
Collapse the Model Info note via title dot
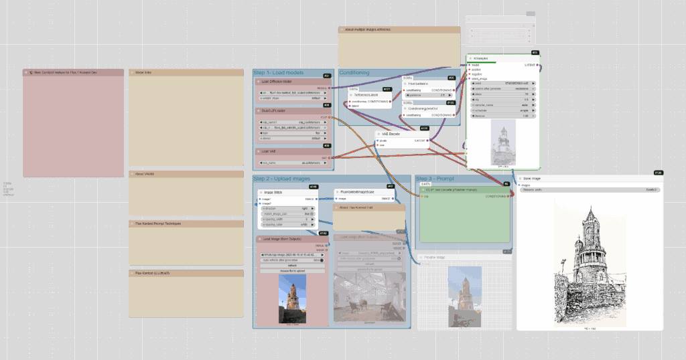pos(132,72)
